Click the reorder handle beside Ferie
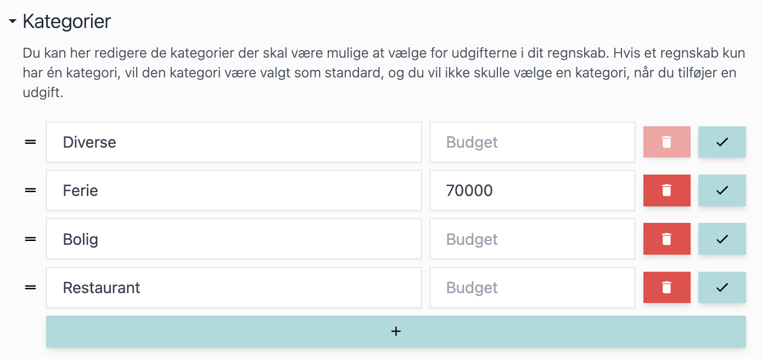 coord(31,190)
